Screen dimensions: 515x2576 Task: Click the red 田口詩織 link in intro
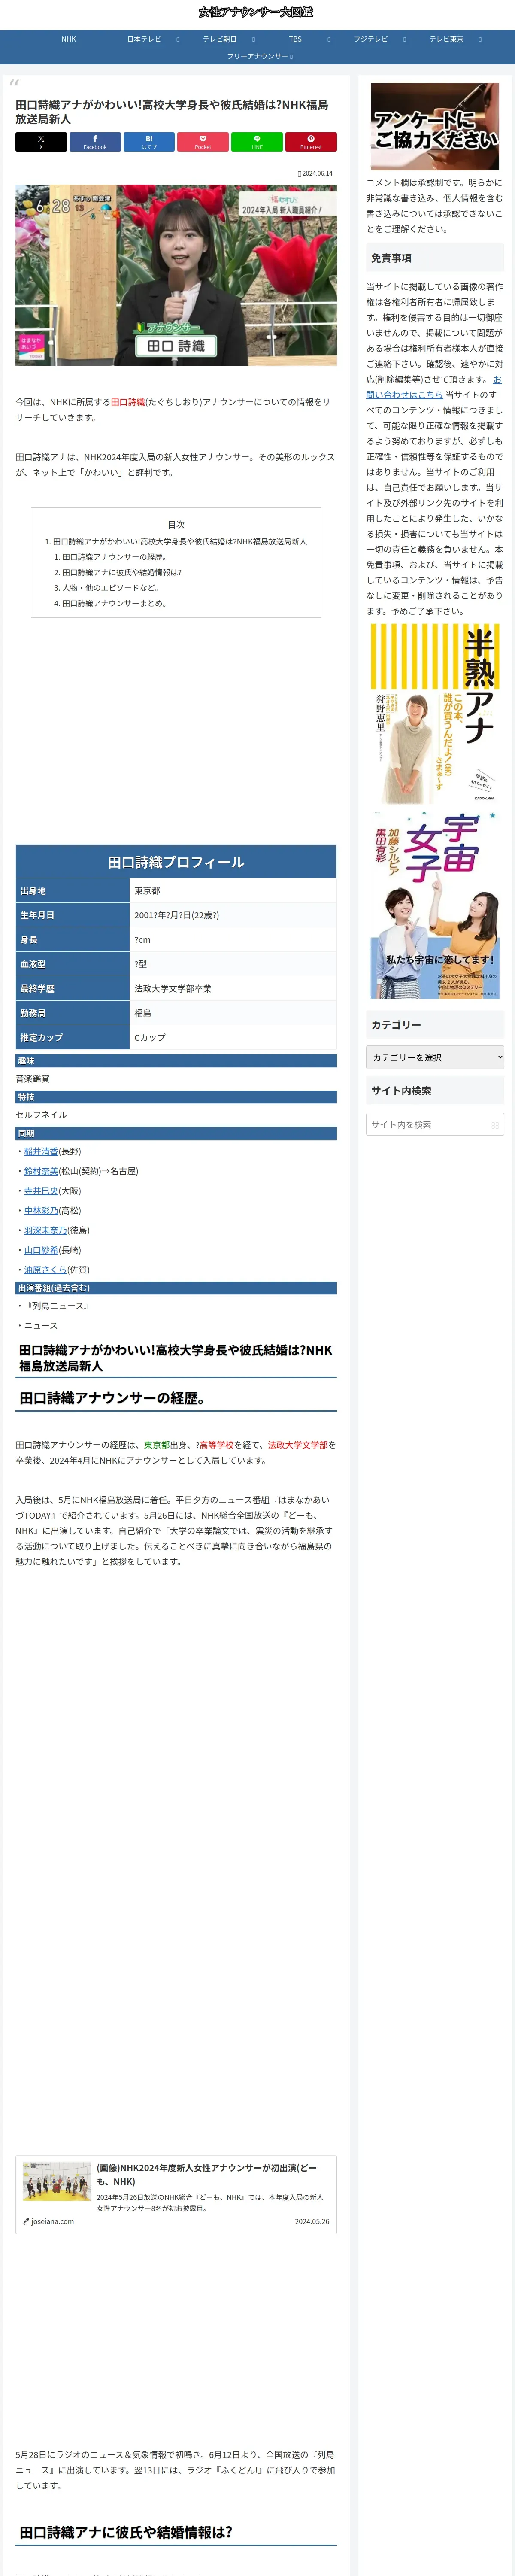pos(128,402)
